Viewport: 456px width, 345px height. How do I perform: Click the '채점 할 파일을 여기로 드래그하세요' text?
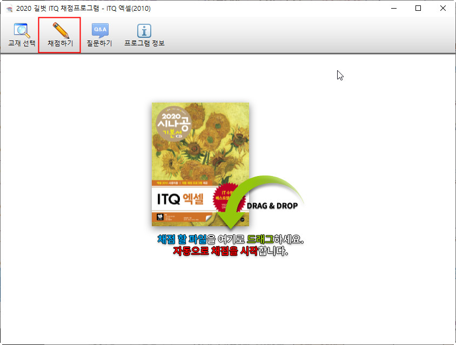click(x=231, y=240)
